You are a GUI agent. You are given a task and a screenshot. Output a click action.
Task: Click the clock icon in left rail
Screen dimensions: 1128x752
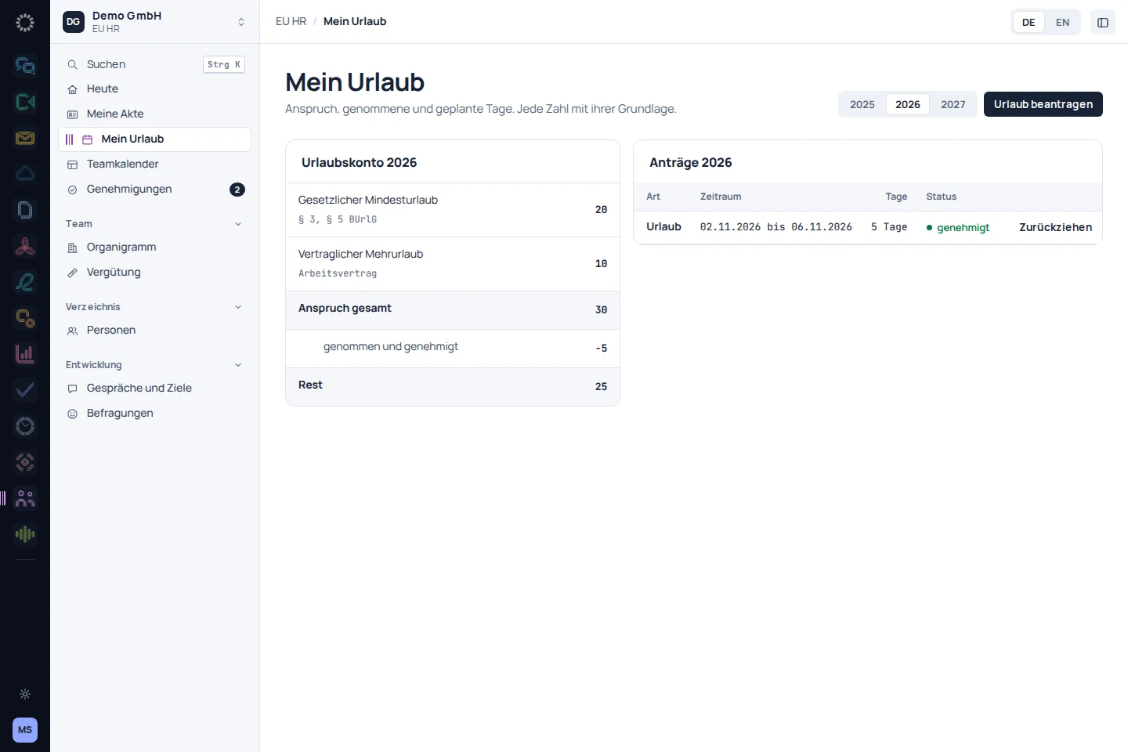pyautogui.click(x=25, y=426)
